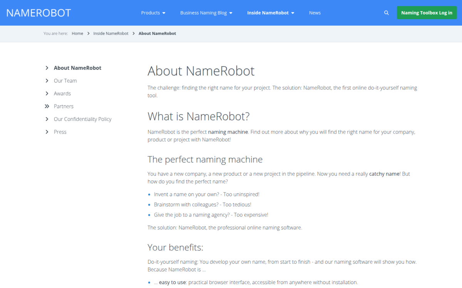
Task: Open Our Confidentiality Policy sidebar link
Action: tap(83, 119)
